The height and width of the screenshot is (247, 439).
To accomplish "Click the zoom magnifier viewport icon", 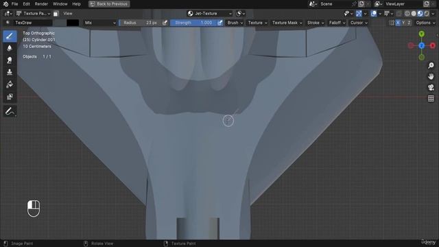I will (431, 66).
